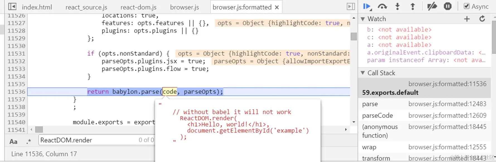The image size is (496, 162).
Task: Switch to react-dom.js tab
Action: coord(138,7)
